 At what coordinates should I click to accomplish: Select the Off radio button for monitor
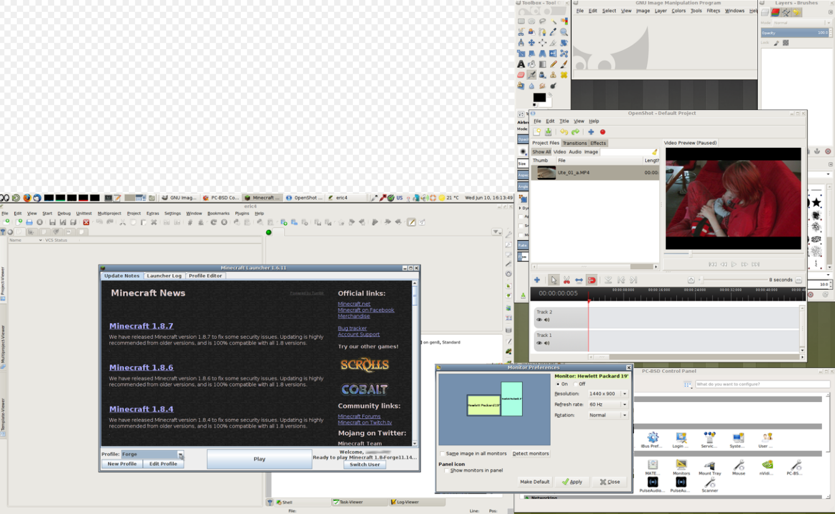[x=576, y=384]
